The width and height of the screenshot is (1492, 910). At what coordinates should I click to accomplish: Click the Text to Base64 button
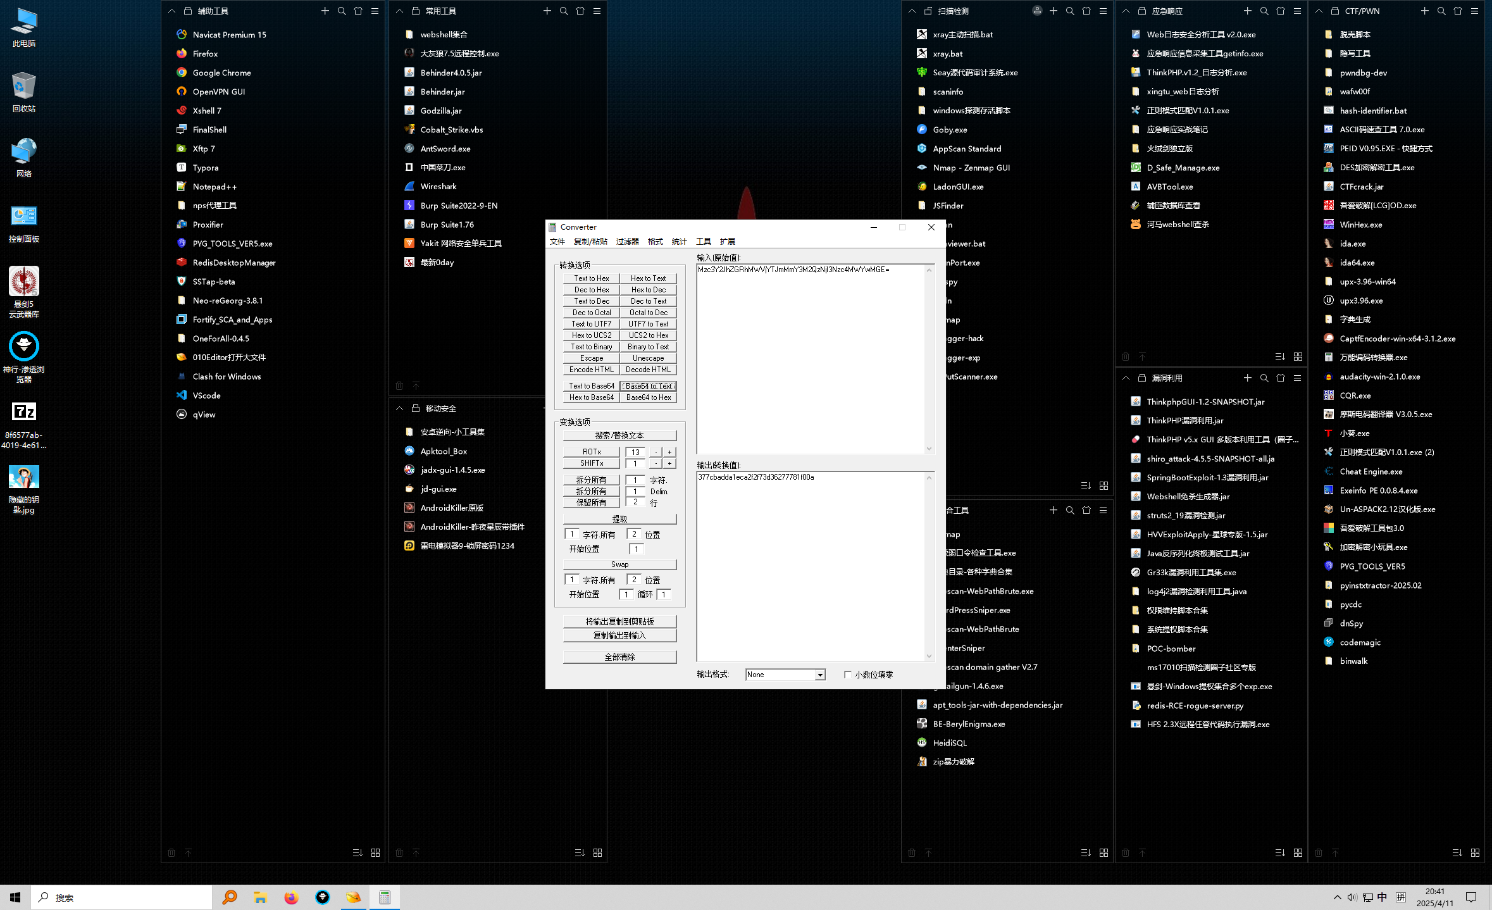[591, 386]
